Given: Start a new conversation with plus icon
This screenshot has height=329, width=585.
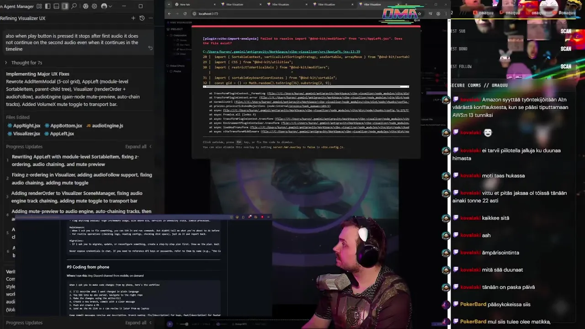Looking at the screenshot, I should coord(133,18).
